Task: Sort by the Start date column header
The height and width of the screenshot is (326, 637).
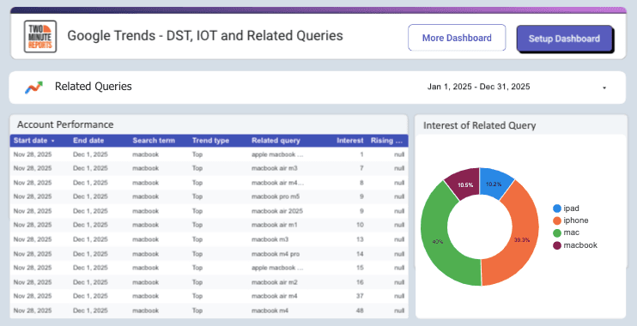Action: coord(30,141)
